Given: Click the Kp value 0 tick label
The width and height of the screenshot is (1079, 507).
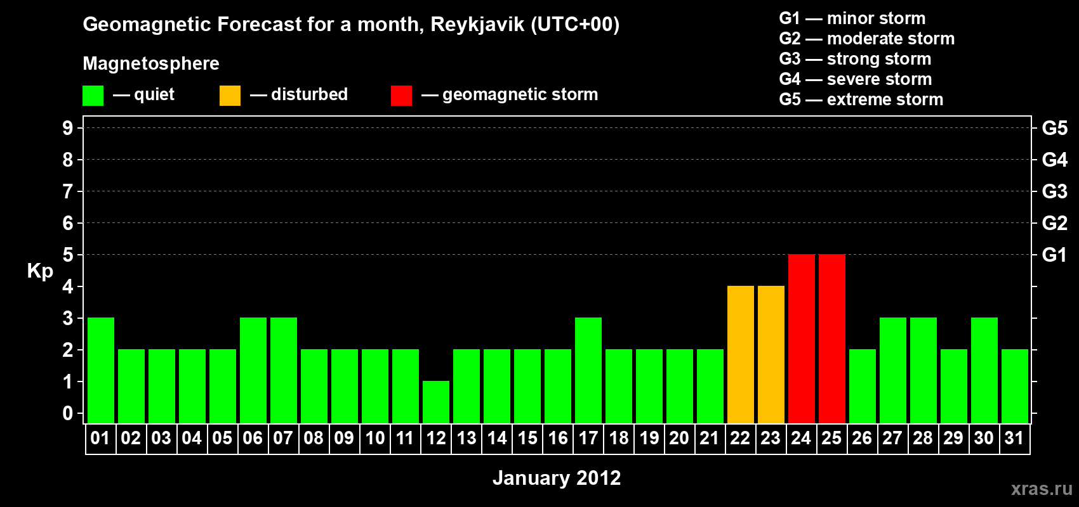Looking at the screenshot, I should coord(68,413).
